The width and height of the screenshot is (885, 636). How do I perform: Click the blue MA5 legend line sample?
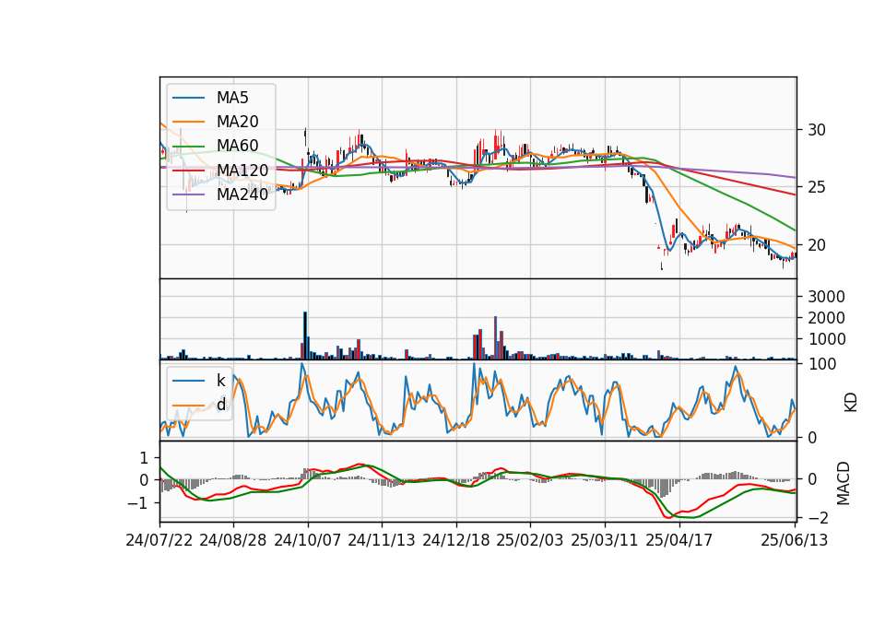188,98
